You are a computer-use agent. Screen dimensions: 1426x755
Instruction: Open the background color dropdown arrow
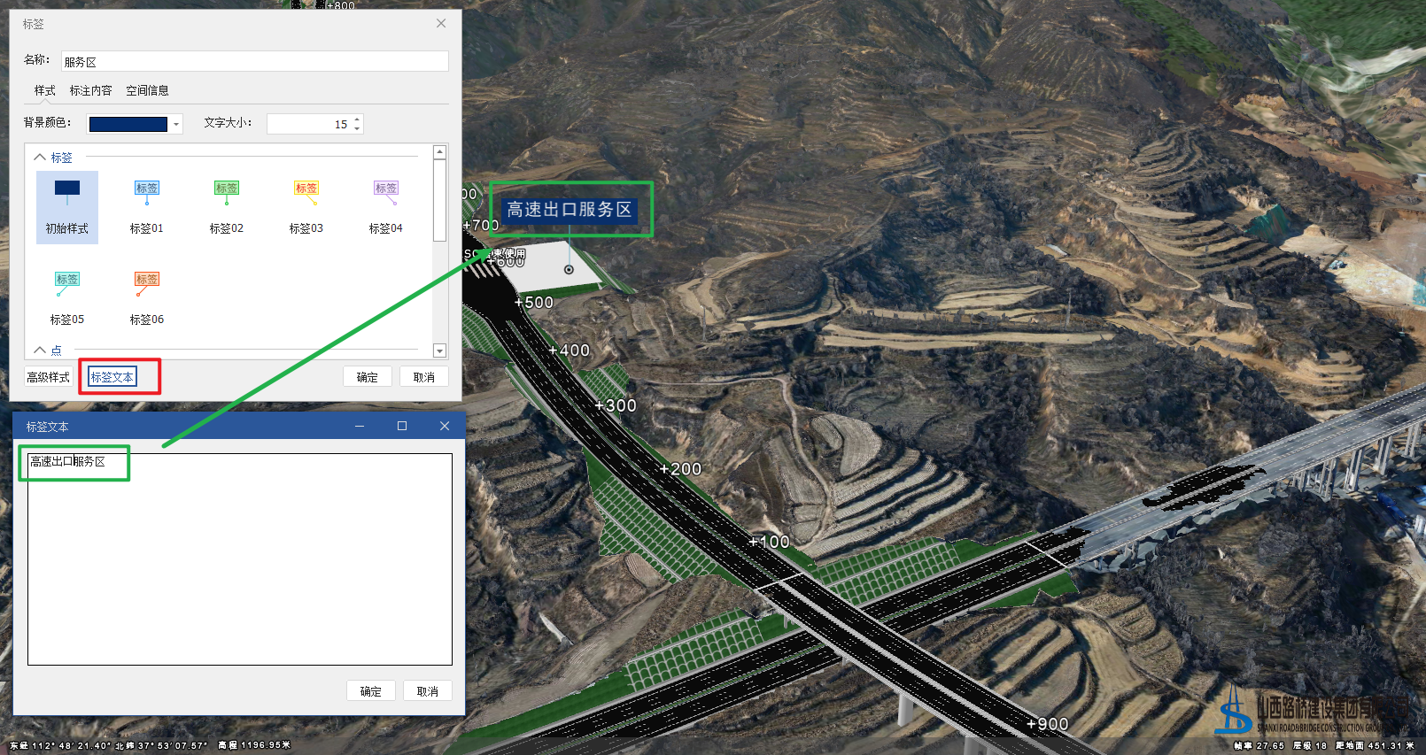(x=176, y=124)
